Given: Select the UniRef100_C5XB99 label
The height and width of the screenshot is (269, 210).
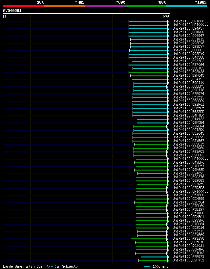Looking at the screenshot, I should coord(188,199).
